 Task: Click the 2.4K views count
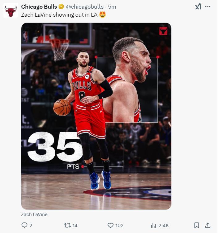(x=164, y=226)
